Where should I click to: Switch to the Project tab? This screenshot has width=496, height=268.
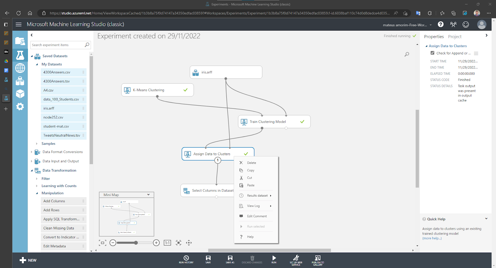point(454,36)
